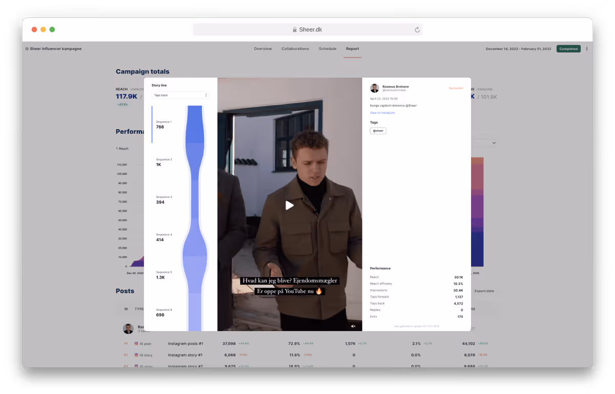This screenshot has width=615, height=394.
Task: Click the Sheer.dk address bar
Action: pyautogui.click(x=307, y=30)
